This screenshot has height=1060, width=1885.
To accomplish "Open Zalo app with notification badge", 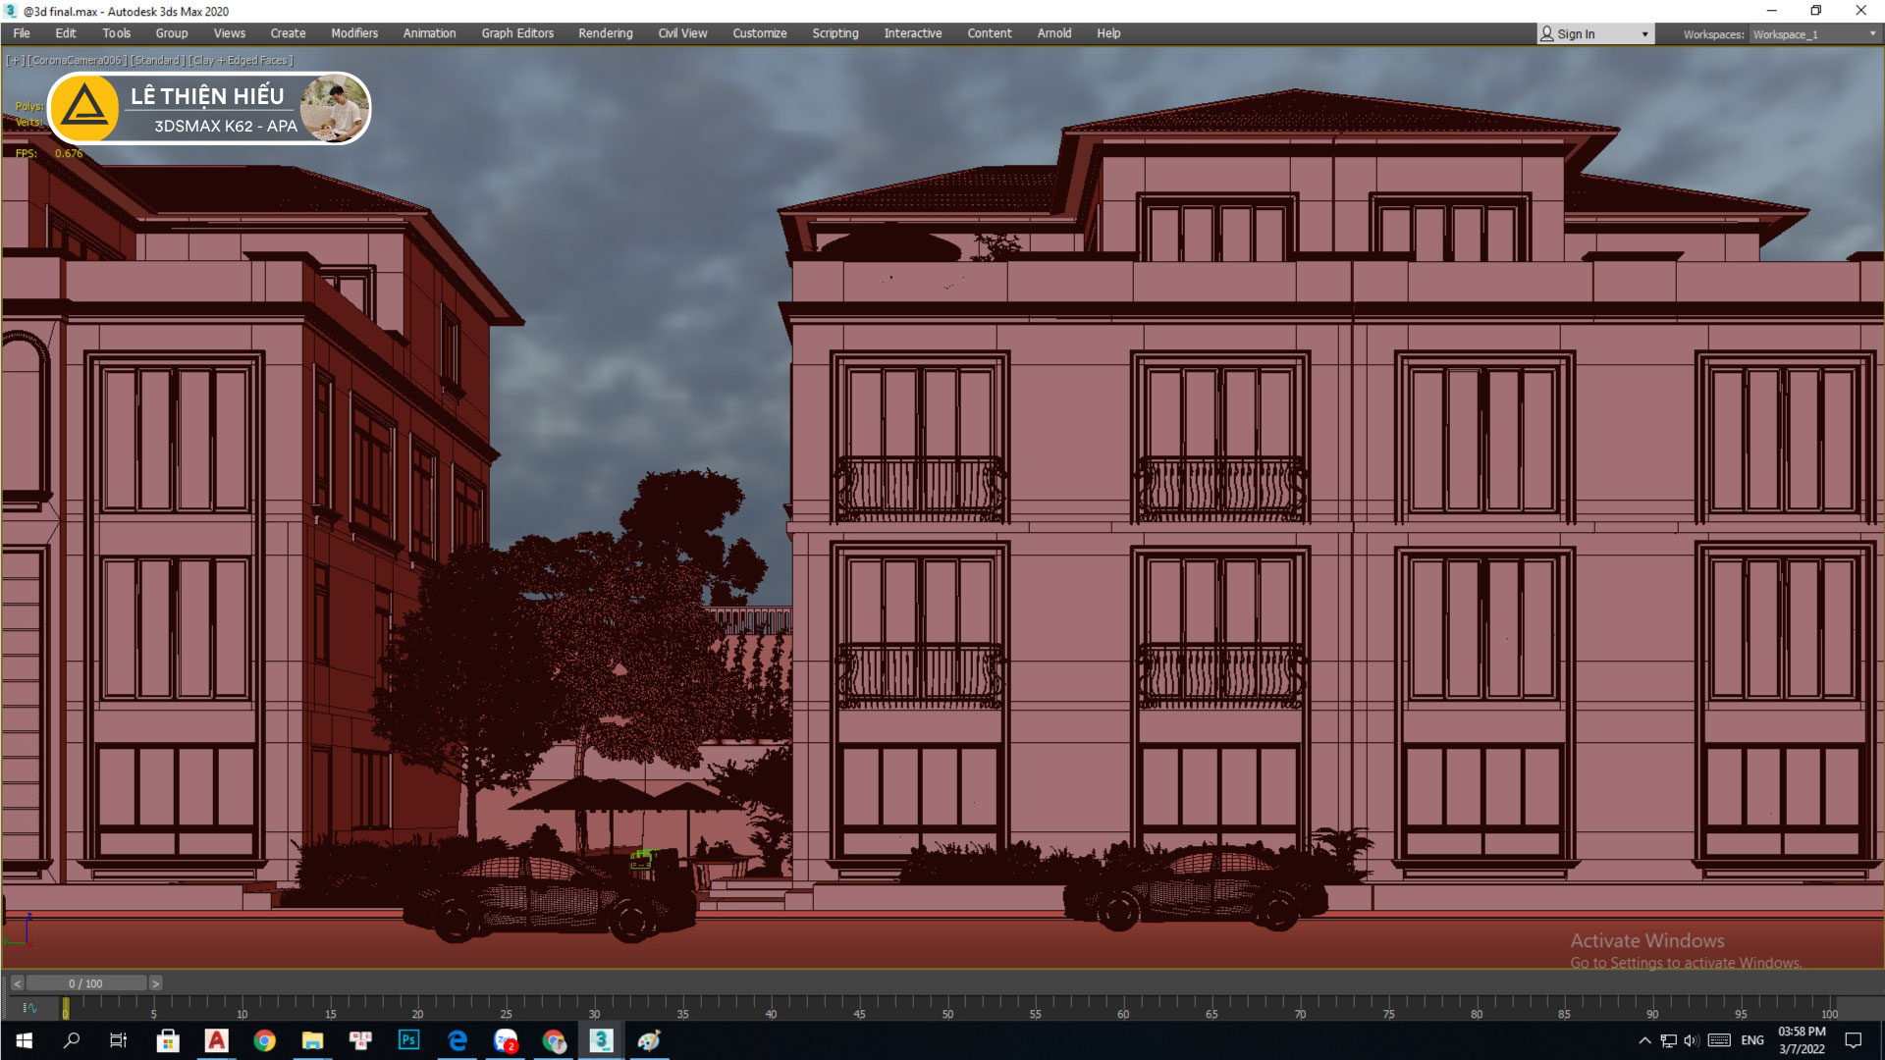I will [x=506, y=1040].
